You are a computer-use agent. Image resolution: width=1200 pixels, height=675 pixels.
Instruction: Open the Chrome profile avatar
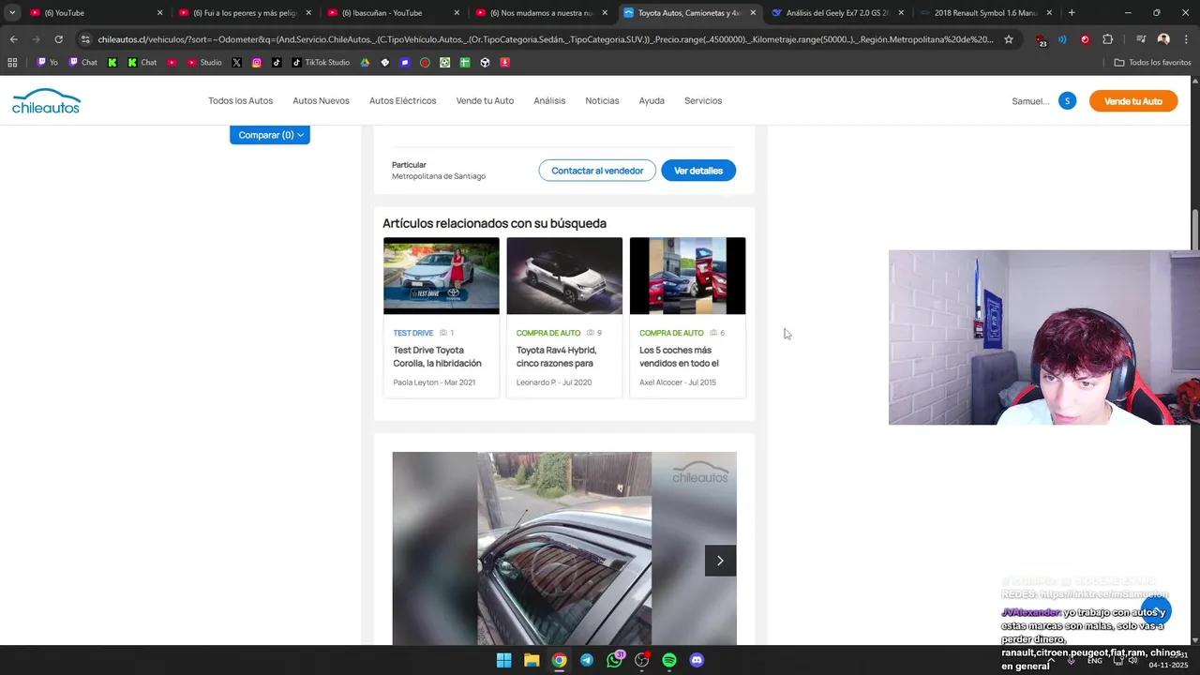(1163, 39)
